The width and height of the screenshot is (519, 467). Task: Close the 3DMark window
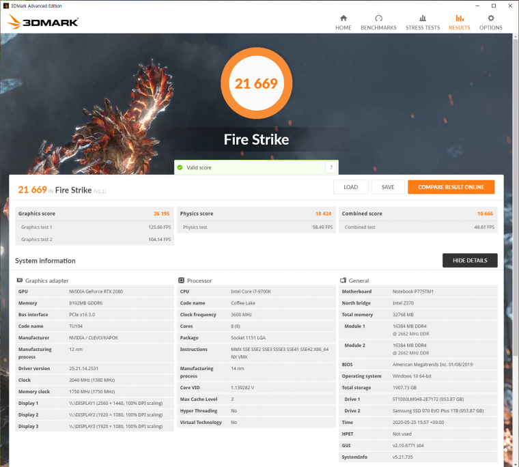510,5
